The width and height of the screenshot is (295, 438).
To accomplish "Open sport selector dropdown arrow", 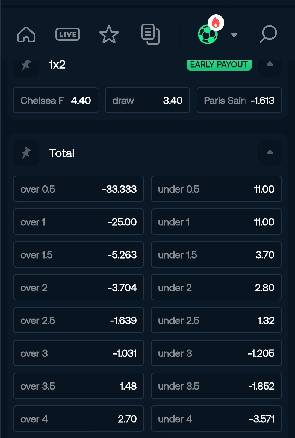I will 234,34.
